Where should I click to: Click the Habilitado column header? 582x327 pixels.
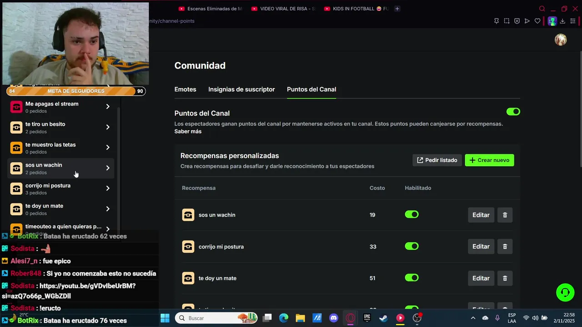point(418,188)
